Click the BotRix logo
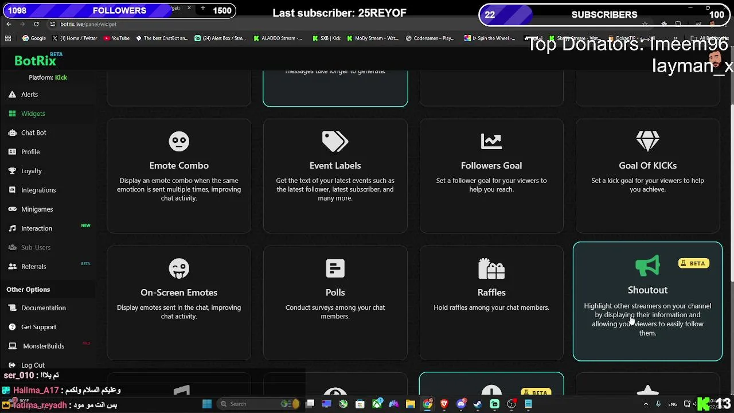The image size is (734, 413). (35, 60)
